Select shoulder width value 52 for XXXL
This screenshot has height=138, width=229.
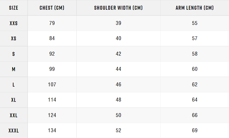coord(118,130)
